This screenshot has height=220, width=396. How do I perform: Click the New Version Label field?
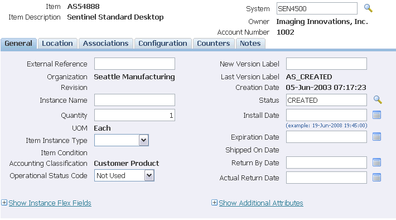(x=326, y=64)
